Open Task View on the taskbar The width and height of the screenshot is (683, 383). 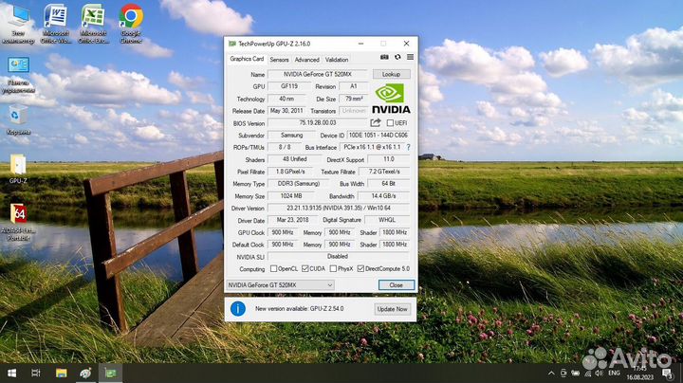(36, 373)
